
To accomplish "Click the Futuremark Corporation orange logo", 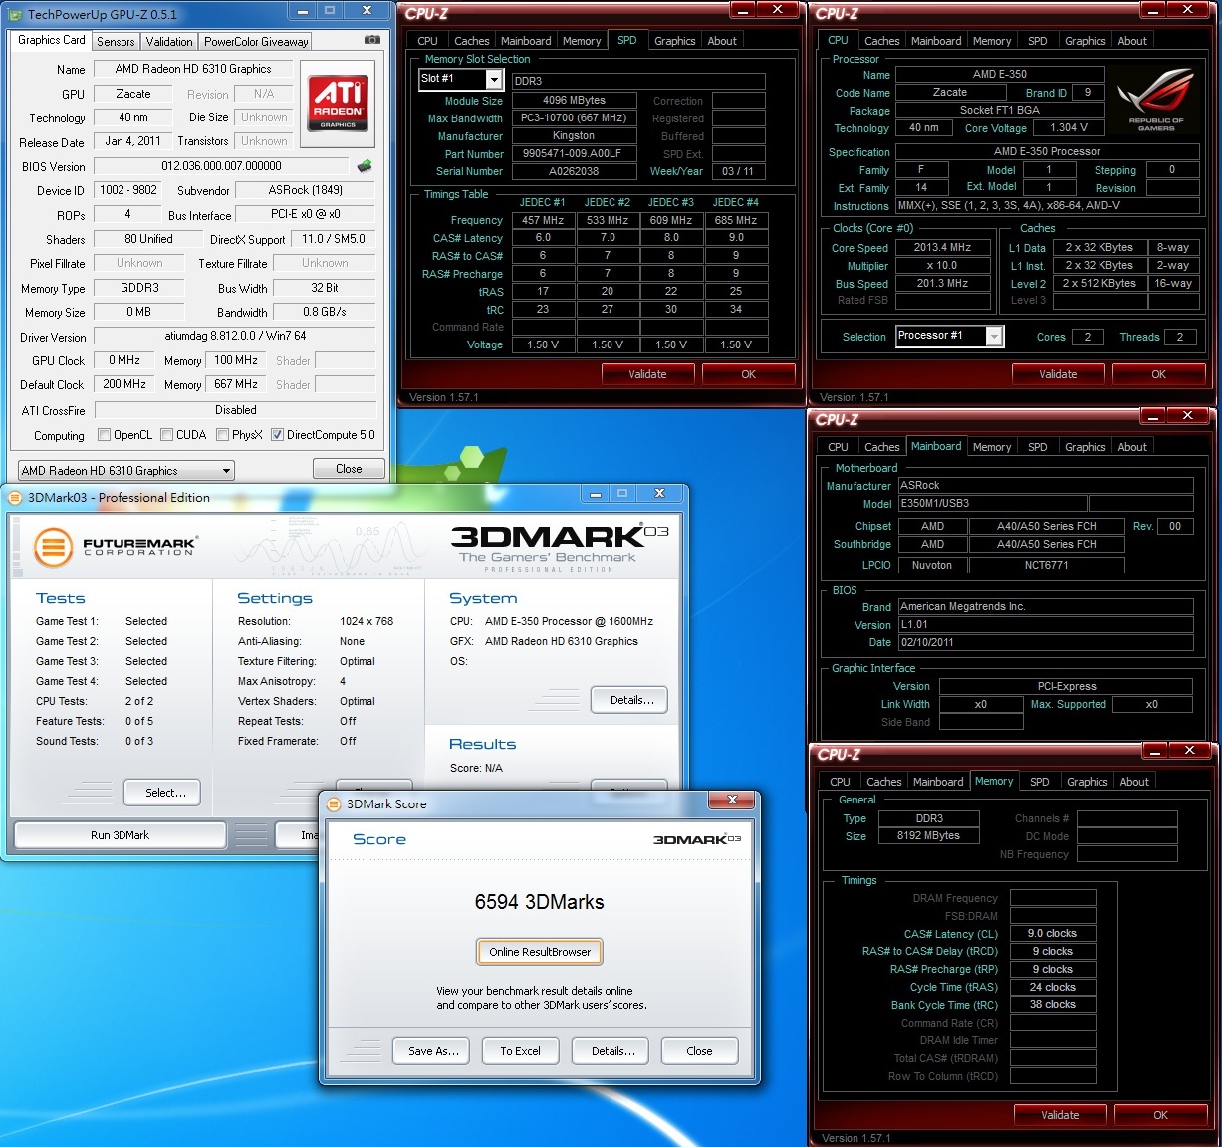I will point(54,546).
